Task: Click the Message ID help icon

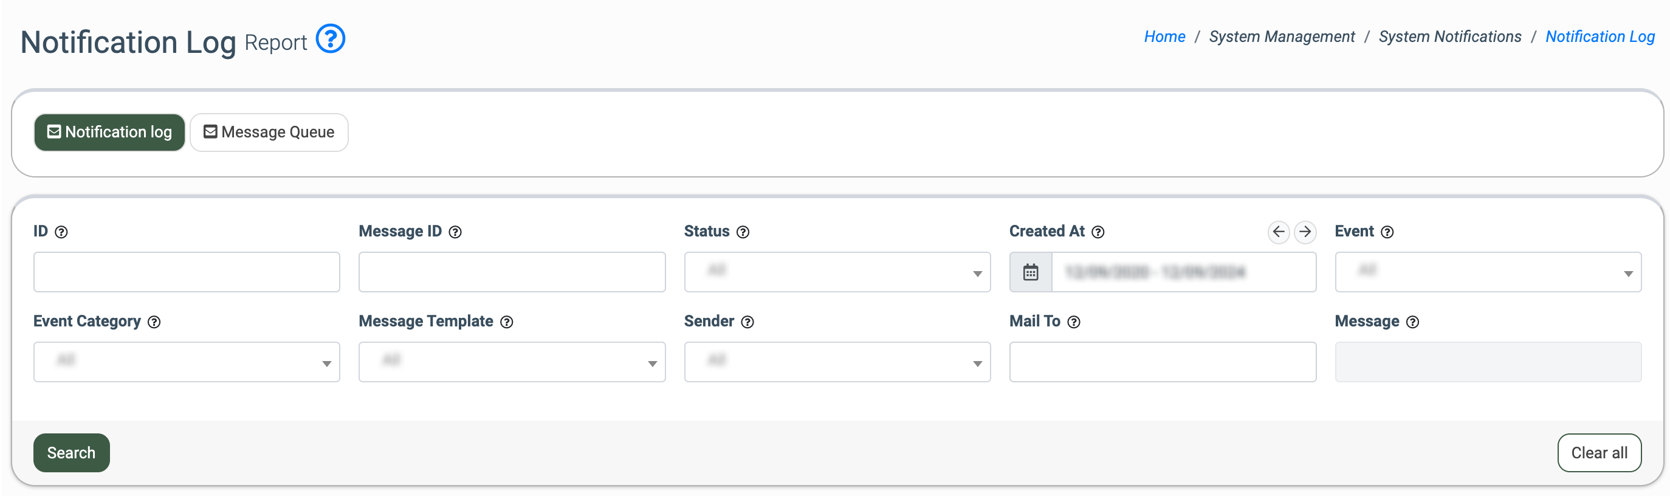Action: (455, 232)
